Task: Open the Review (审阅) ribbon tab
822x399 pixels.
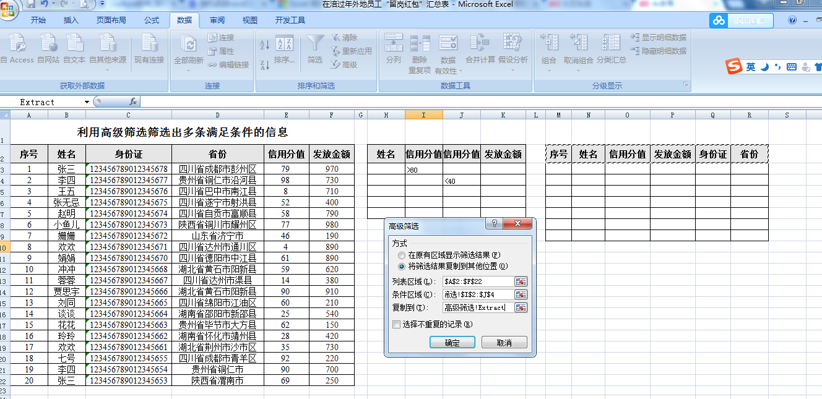Action: tap(217, 20)
